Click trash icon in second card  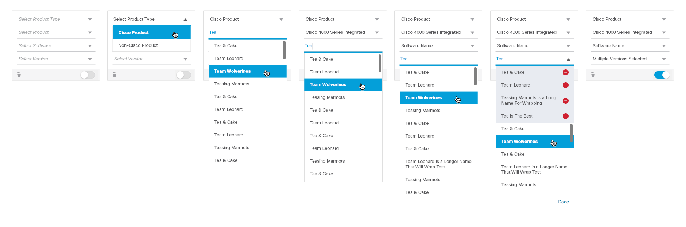click(115, 75)
